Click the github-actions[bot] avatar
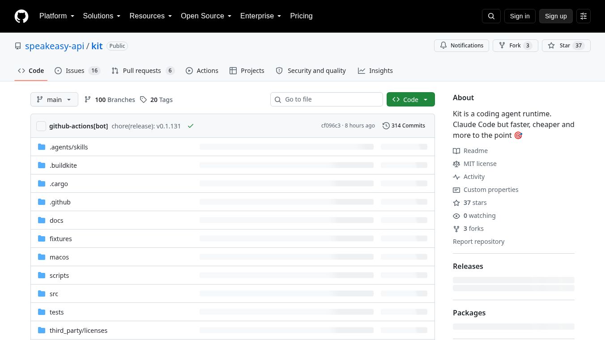The width and height of the screenshot is (605, 340). [41, 126]
